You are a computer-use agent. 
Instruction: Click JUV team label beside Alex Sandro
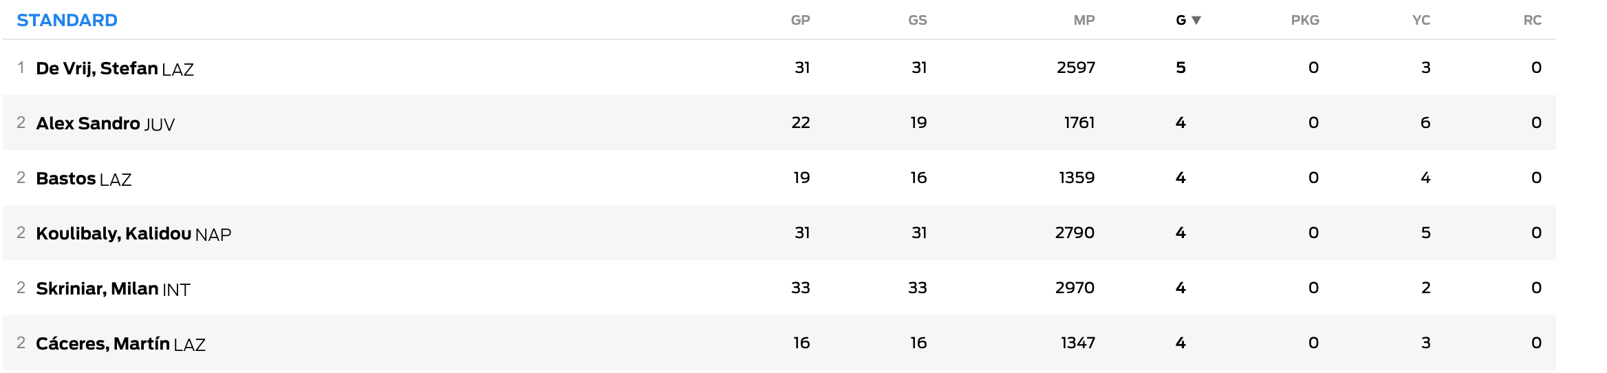(x=160, y=125)
